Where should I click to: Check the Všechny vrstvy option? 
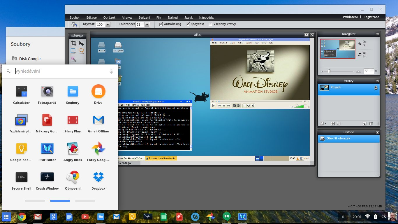click(210, 24)
